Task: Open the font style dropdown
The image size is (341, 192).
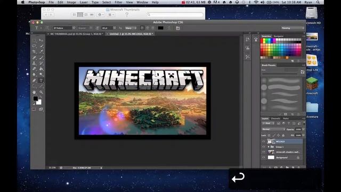Action: click(x=91, y=28)
